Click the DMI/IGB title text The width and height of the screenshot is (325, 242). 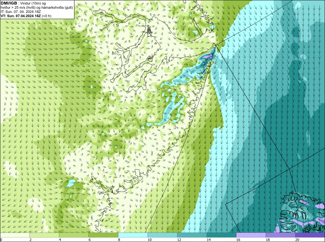coord(9,3)
